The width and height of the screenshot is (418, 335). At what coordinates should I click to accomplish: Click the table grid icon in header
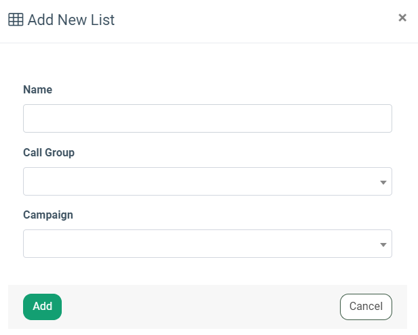click(16, 20)
